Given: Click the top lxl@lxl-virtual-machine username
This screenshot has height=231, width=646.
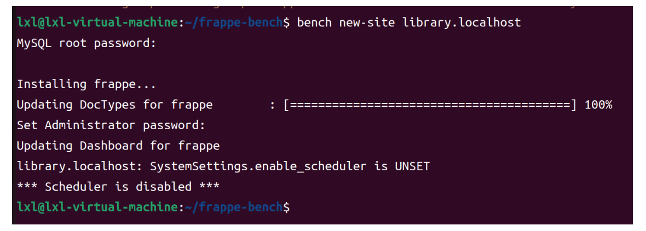Looking at the screenshot, I should [x=97, y=22].
